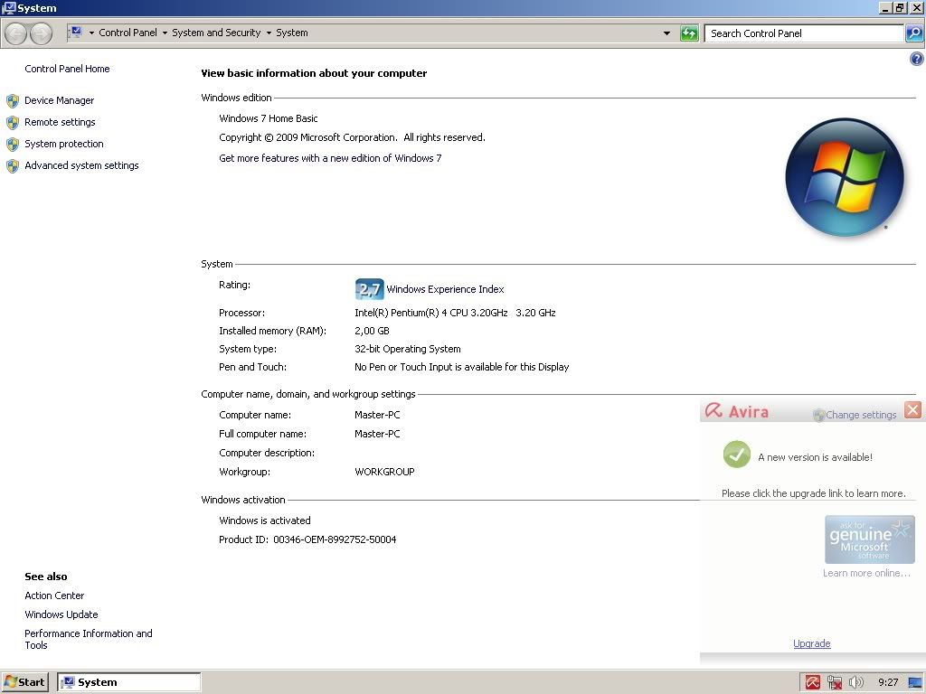This screenshot has height=694, width=926.
Task: Open Device Manager link
Action: [59, 100]
